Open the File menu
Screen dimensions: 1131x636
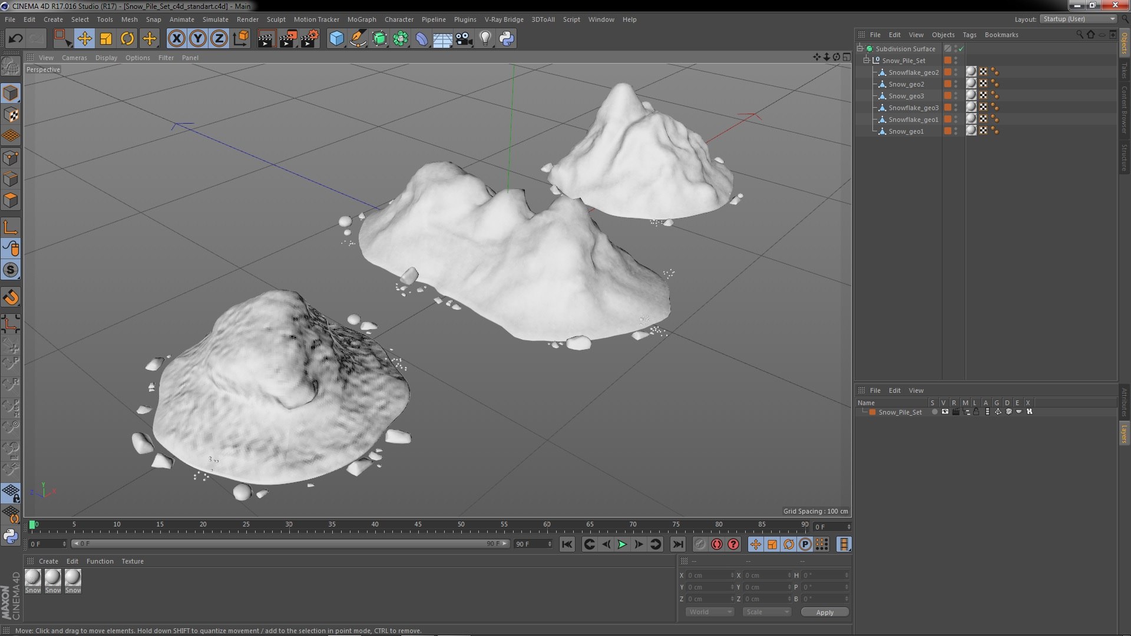[10, 19]
